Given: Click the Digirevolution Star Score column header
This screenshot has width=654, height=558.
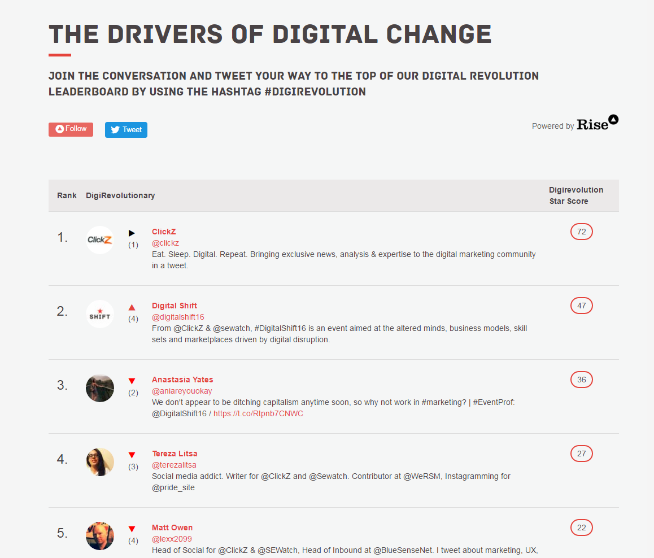Looking at the screenshot, I should (x=576, y=195).
